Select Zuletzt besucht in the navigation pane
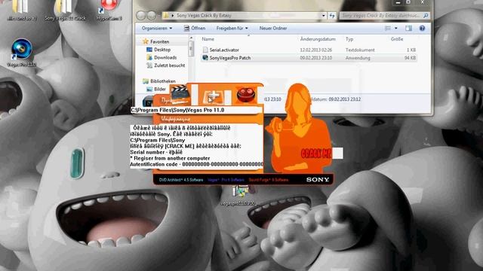The height and width of the screenshot is (271, 483). [169, 65]
